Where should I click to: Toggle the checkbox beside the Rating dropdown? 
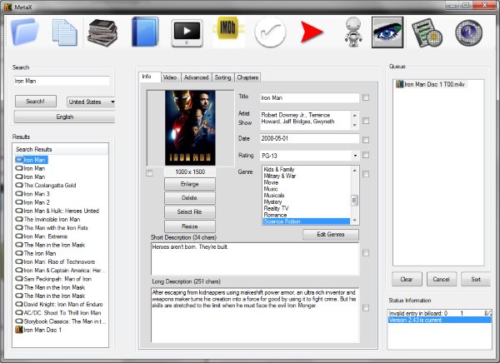pos(366,155)
